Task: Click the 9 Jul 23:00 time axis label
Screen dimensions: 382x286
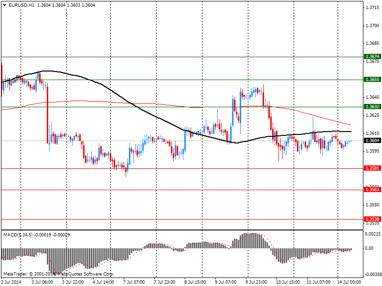Action: [256, 282]
